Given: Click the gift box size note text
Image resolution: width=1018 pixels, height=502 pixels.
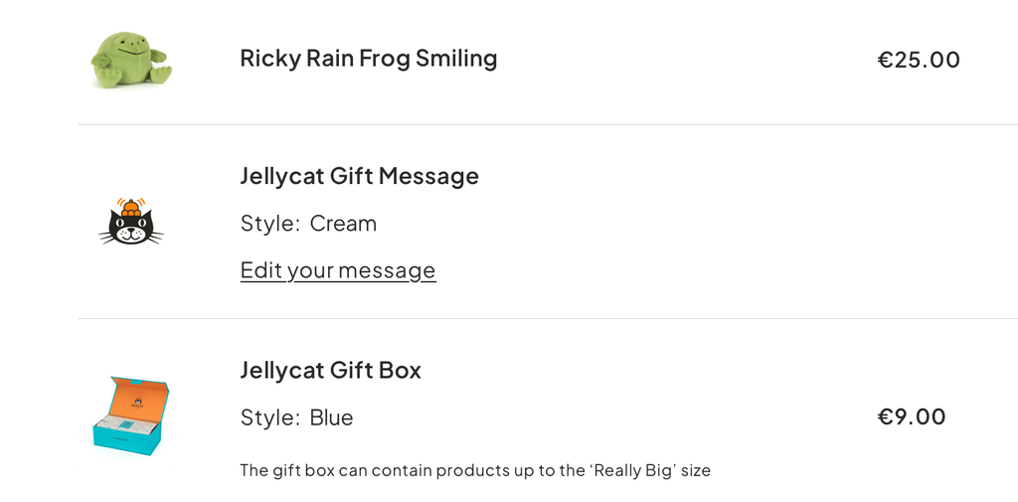Looking at the screenshot, I should pos(475,470).
